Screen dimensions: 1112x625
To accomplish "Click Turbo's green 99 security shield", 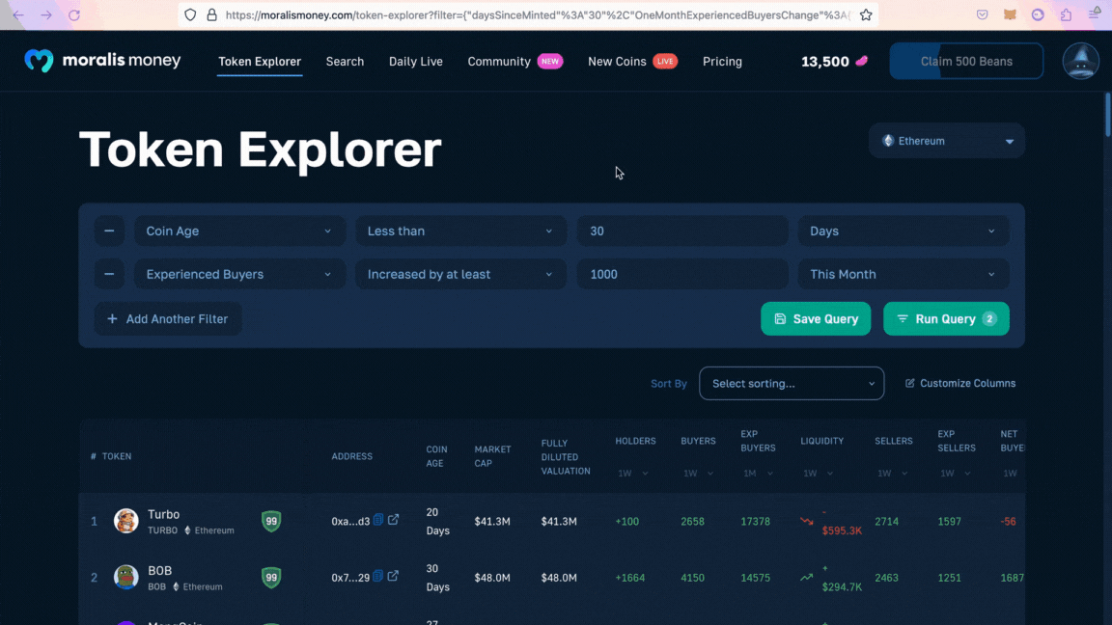I will point(271,521).
